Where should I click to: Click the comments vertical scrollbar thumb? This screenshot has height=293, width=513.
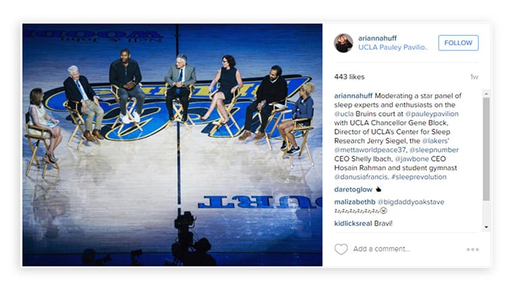point(486,149)
